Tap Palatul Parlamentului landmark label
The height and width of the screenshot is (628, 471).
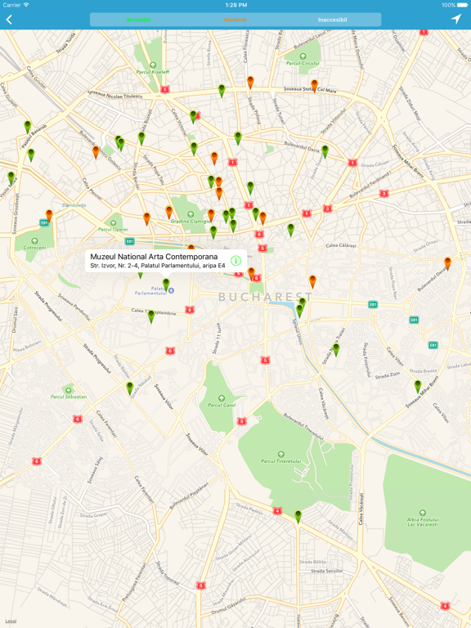click(150, 291)
